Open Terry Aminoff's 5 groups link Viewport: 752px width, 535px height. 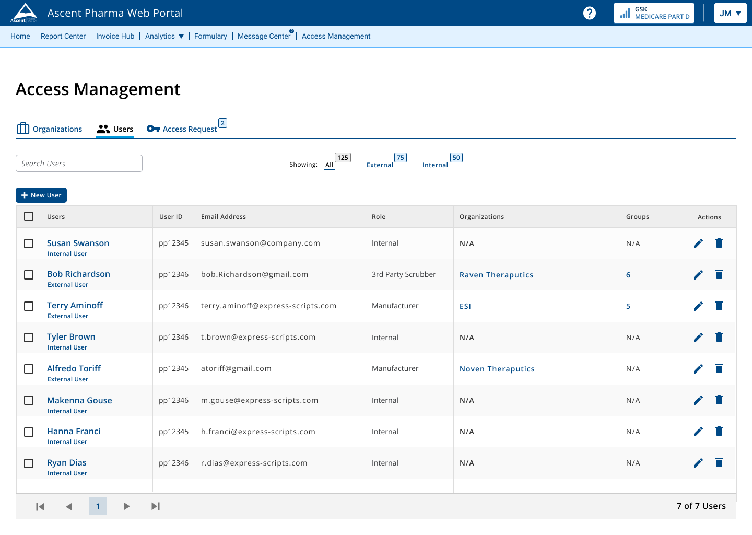(628, 306)
